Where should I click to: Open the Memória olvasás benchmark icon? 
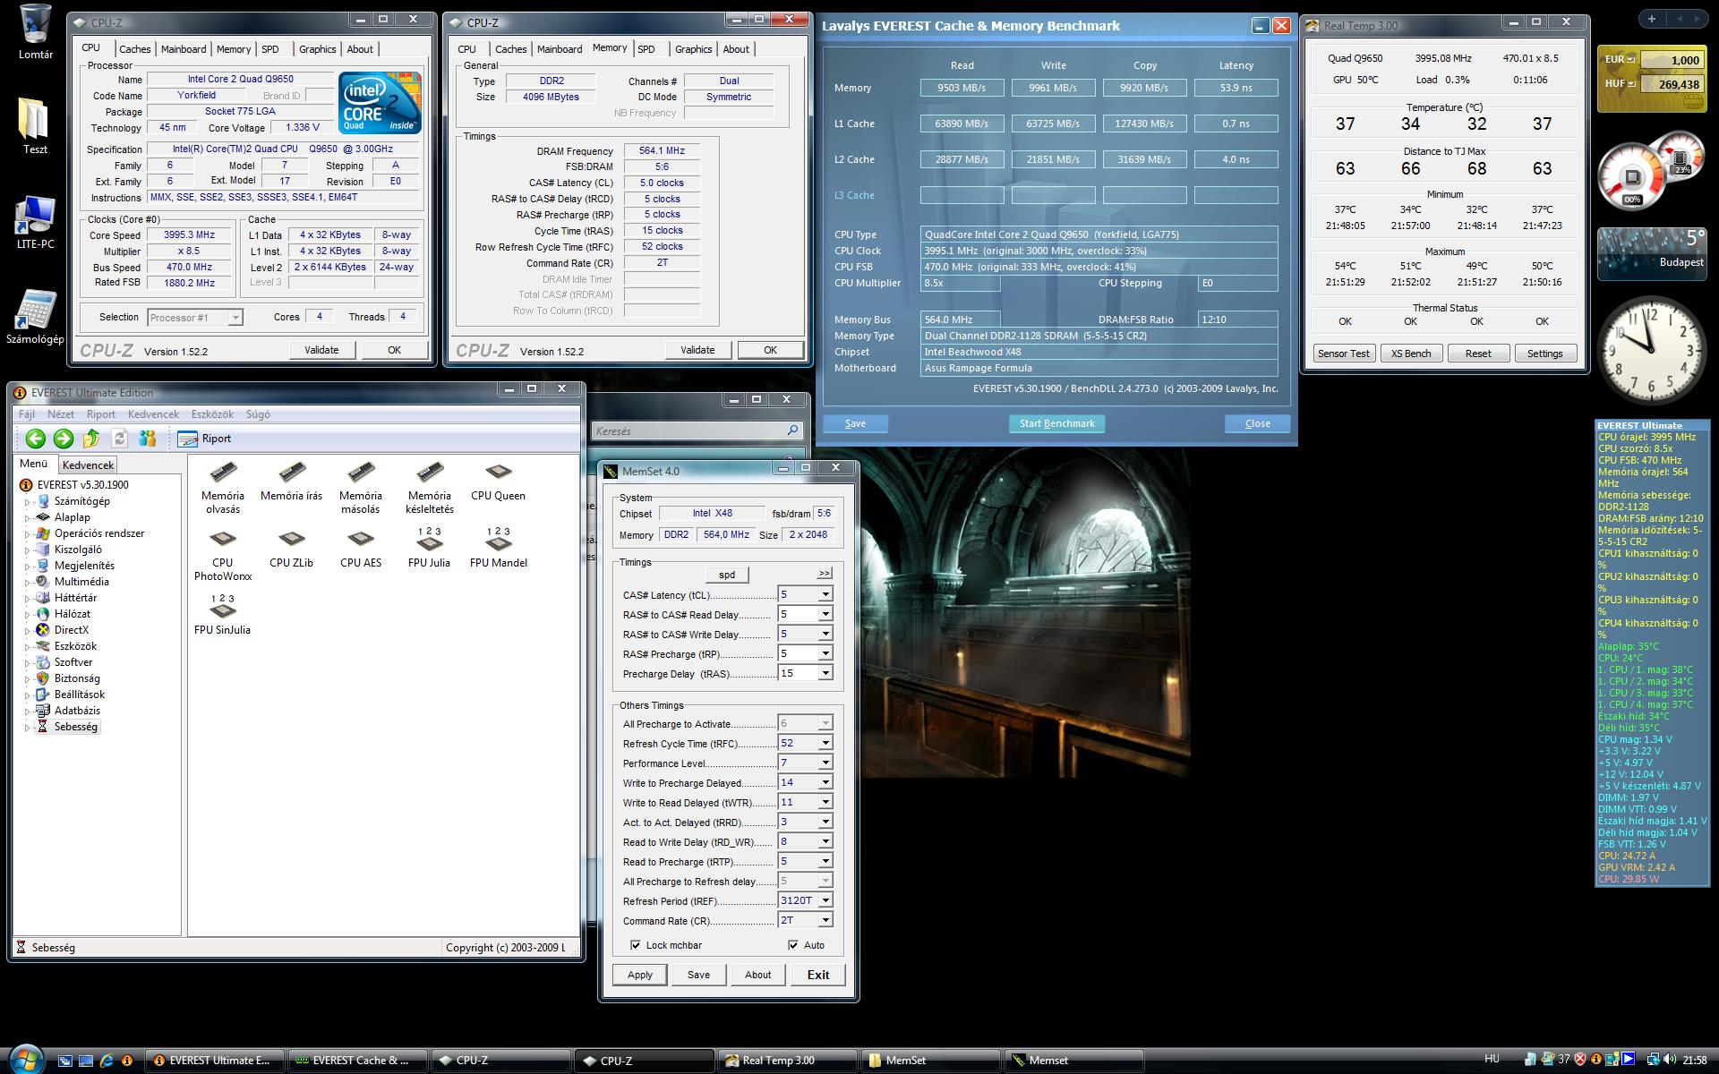click(222, 473)
